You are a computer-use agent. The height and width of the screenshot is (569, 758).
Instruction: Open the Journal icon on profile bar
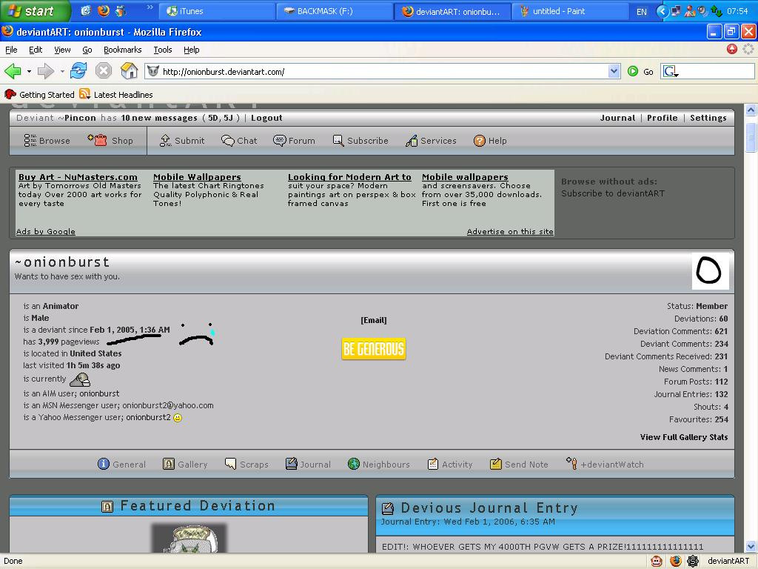[292, 464]
